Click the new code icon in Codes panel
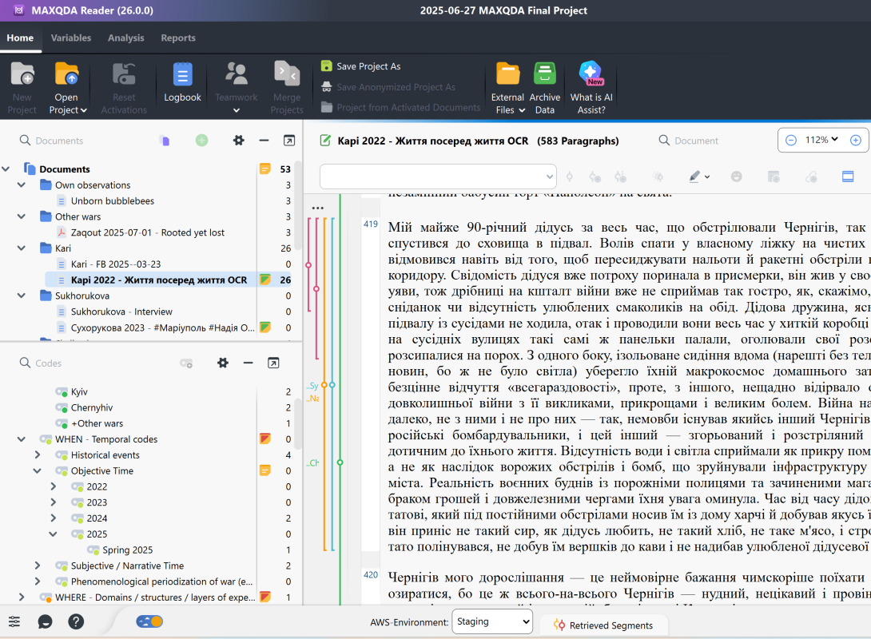Image resolution: width=871 pixels, height=639 pixels. coord(186,363)
